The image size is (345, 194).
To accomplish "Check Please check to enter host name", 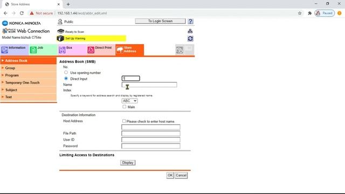I will click(124, 121).
